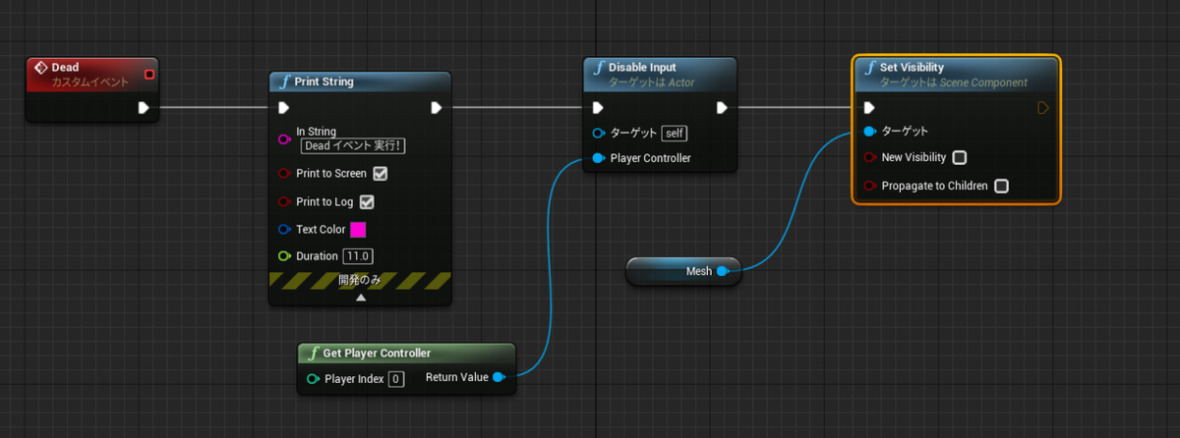Click the function icon on Print String
Screen dimensions: 1180x438
click(285, 82)
